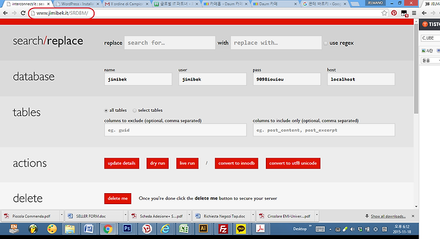Screen dimensions: 440x239
Task: Open the Pinterest extension icon
Action: coord(394,13)
